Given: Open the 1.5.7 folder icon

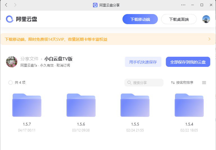Looking at the screenshot, I should 27,105.
